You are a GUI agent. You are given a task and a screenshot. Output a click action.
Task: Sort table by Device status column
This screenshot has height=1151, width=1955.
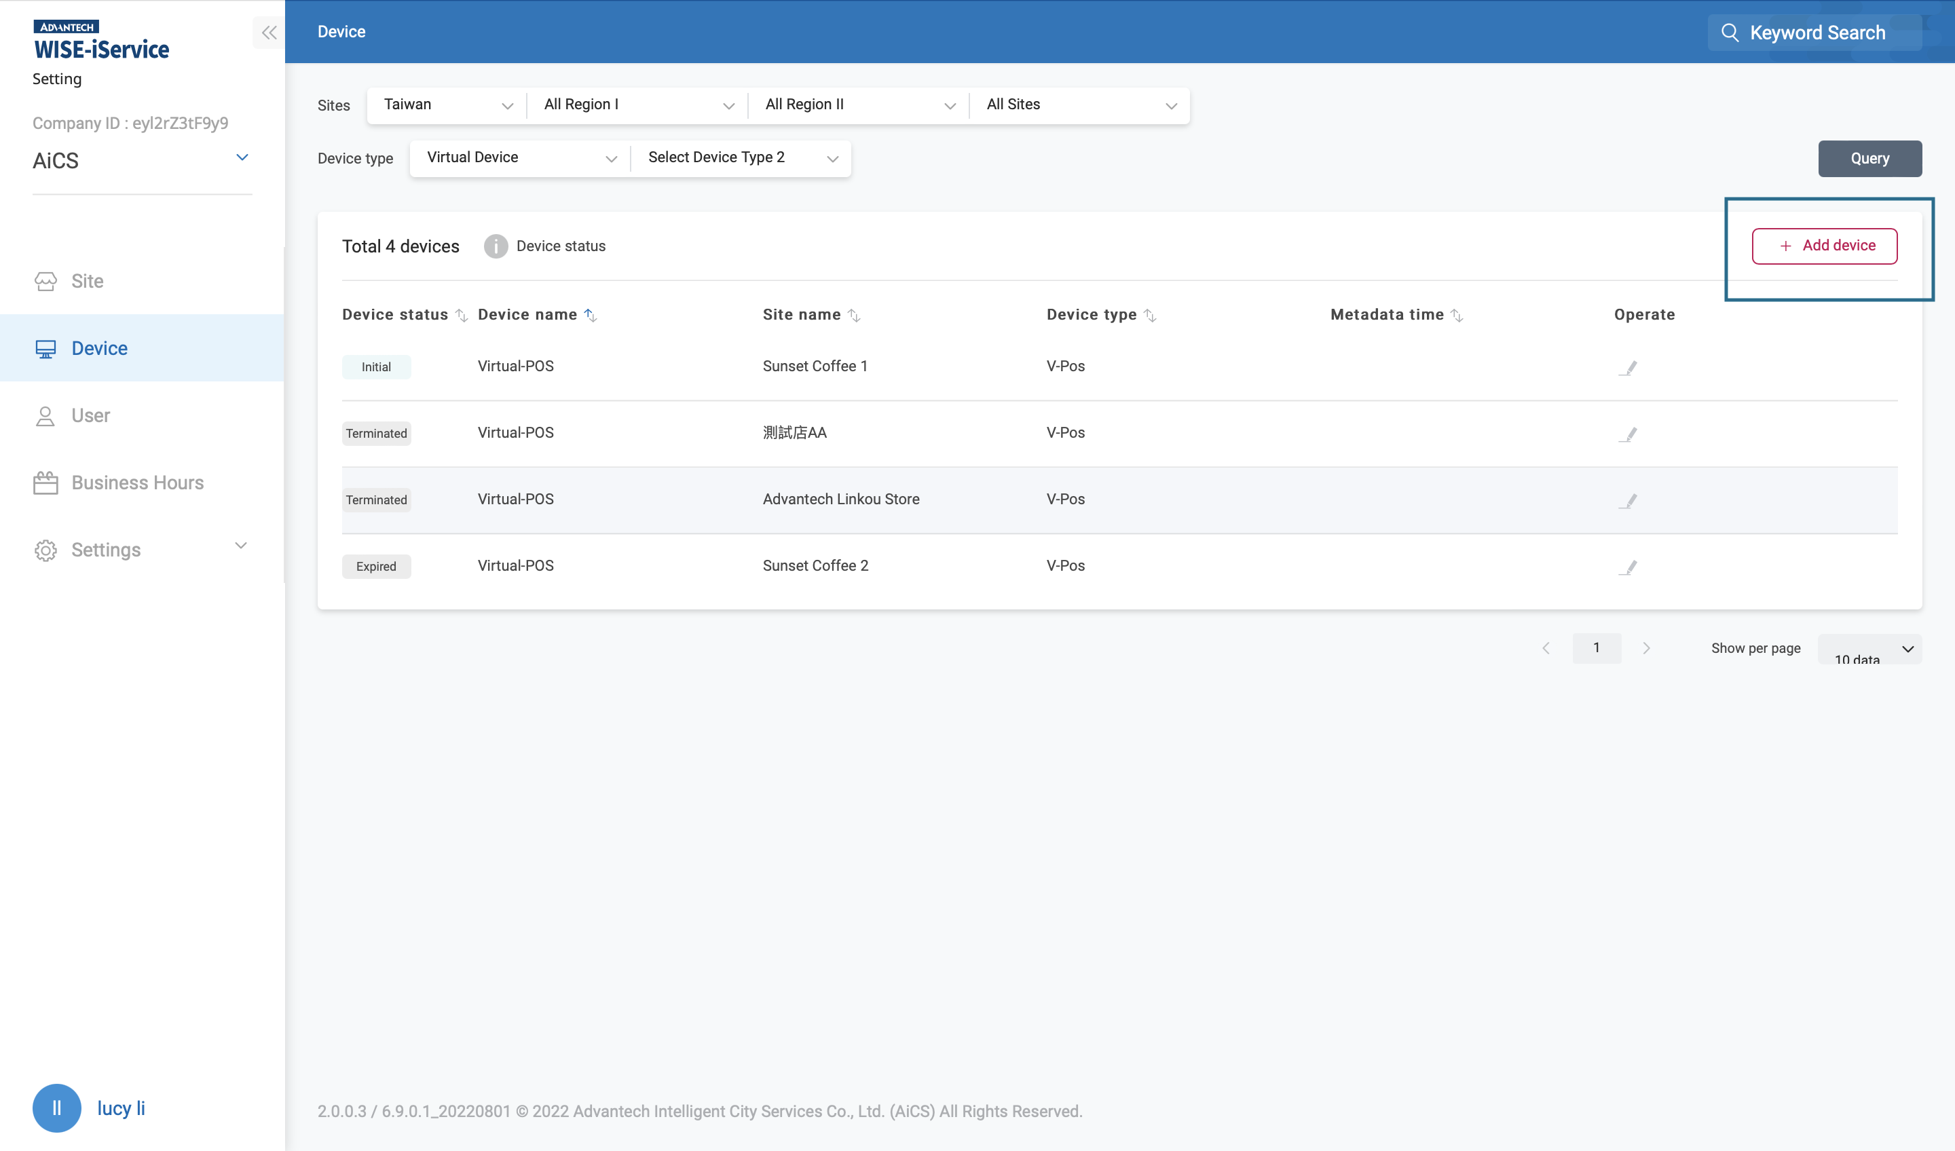(x=461, y=315)
